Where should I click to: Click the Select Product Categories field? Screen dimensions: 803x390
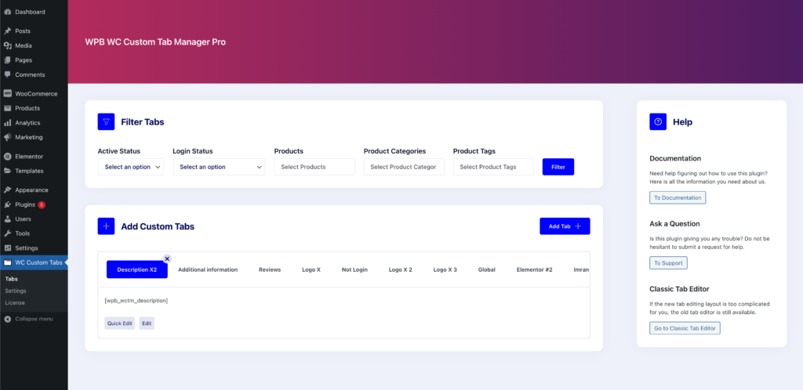click(x=404, y=167)
